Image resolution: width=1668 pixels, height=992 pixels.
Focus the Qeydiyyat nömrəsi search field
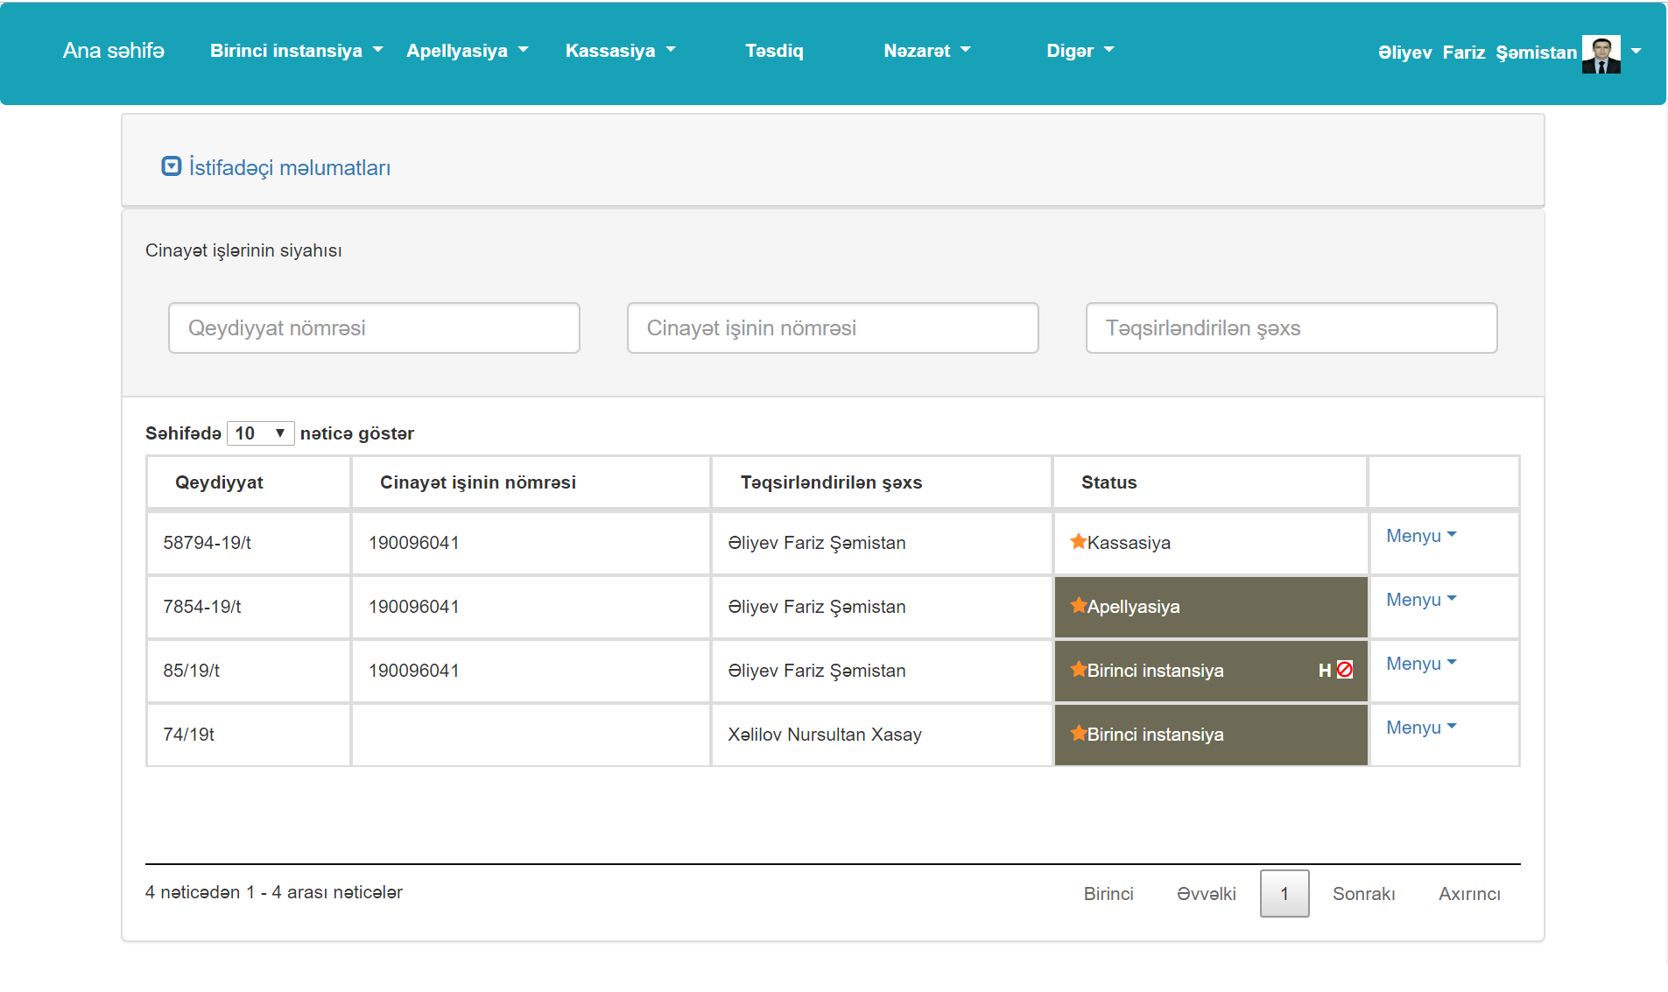click(374, 328)
